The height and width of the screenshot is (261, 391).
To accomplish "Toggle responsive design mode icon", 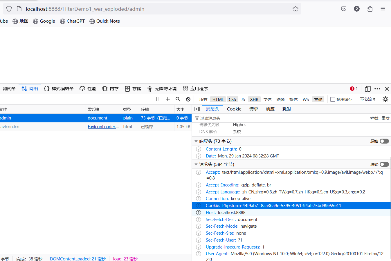I will point(368,89).
